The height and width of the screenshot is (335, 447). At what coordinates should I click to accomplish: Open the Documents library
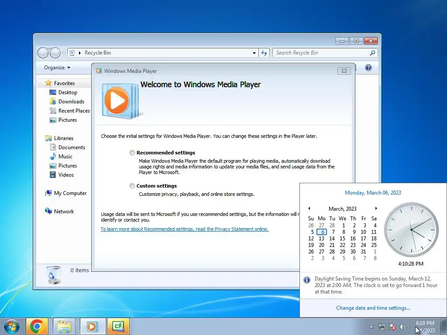72,147
